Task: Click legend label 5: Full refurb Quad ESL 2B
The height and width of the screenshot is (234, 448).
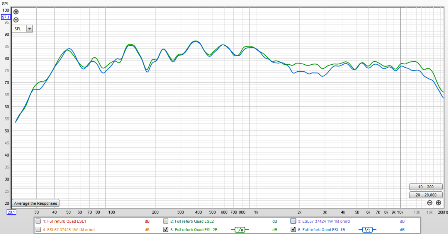Action: tap(194, 230)
